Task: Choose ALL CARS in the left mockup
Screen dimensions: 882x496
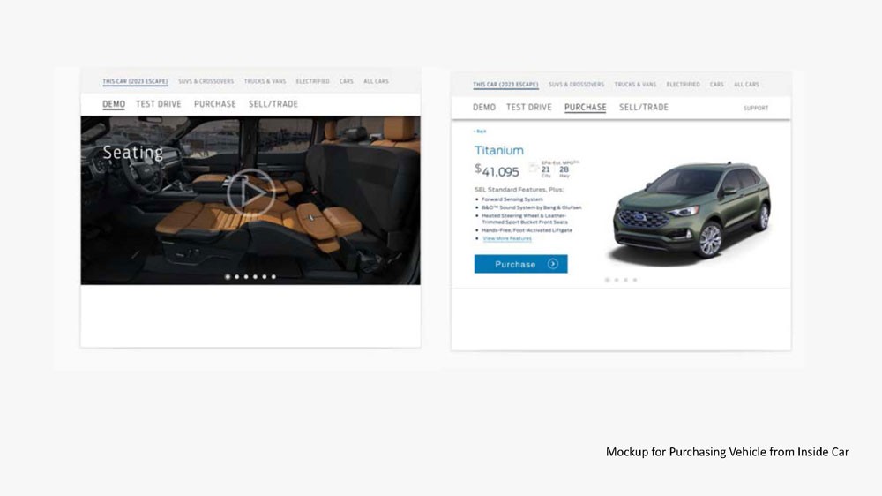Action: [x=376, y=81]
